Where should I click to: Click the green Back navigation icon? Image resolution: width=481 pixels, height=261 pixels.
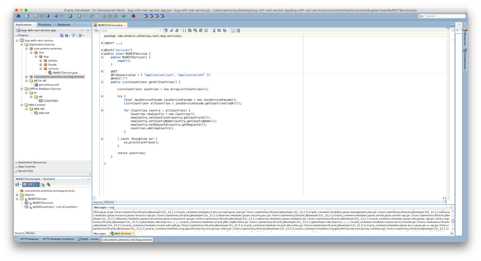(x=70, y=16)
